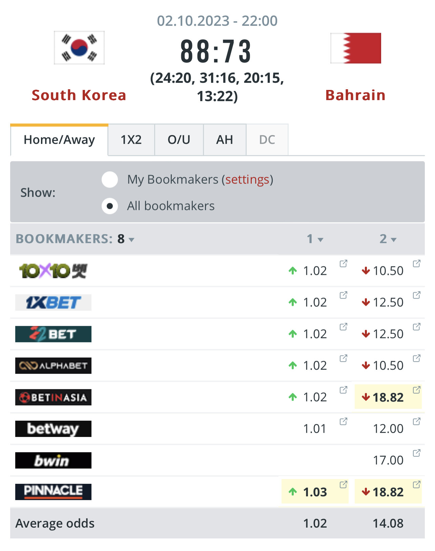Click the 22Bet bookmaker logo
Image resolution: width=435 pixels, height=551 pixels.
point(53,334)
